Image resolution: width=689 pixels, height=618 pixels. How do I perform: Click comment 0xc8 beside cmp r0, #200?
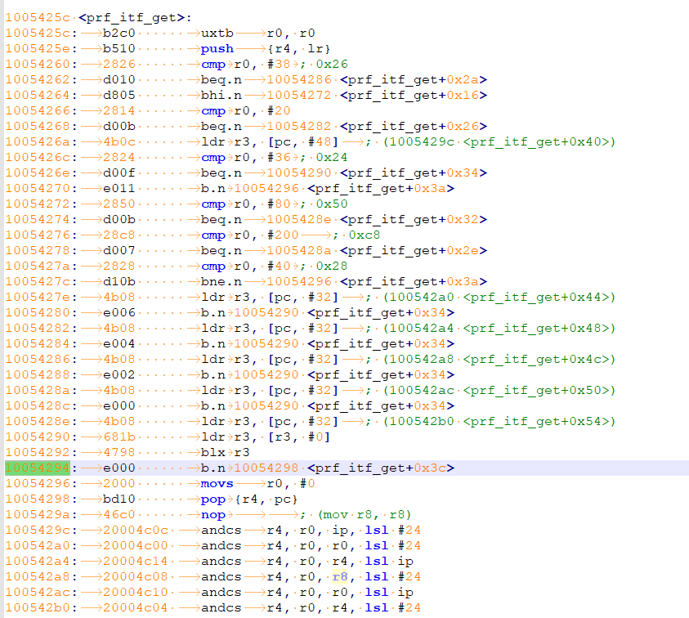(365, 235)
